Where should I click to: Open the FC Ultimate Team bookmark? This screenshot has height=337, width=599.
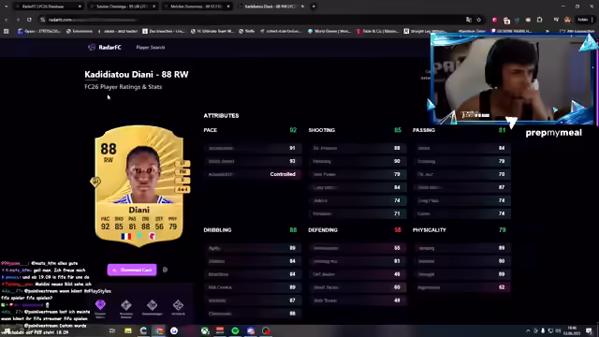pyautogui.click(x=212, y=31)
